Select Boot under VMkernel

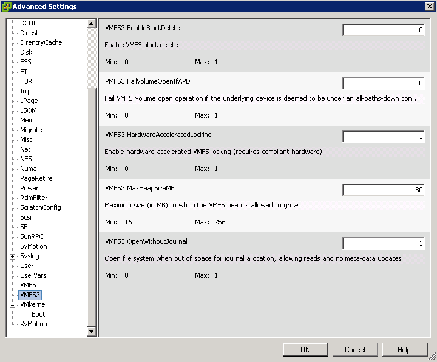(x=38, y=314)
